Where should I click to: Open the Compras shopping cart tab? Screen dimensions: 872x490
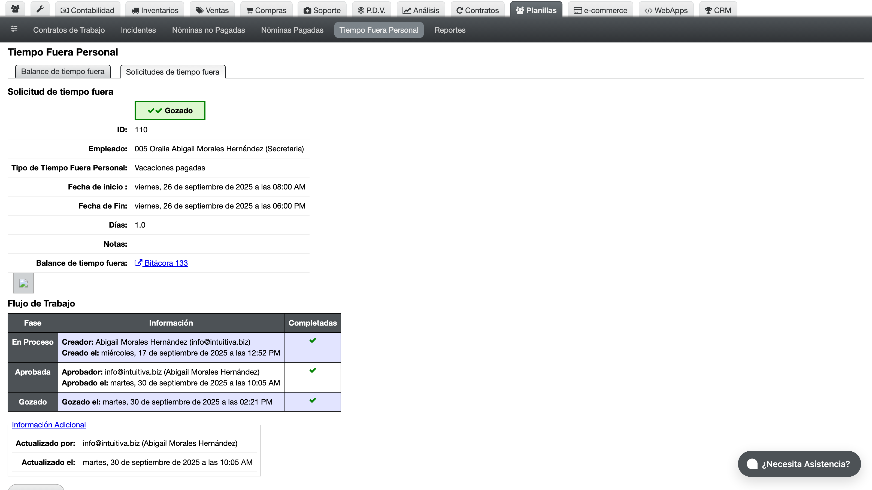tap(266, 10)
